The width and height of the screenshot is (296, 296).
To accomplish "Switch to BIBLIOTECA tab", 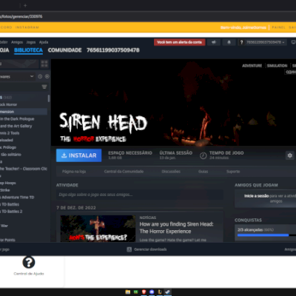I will point(28,50).
